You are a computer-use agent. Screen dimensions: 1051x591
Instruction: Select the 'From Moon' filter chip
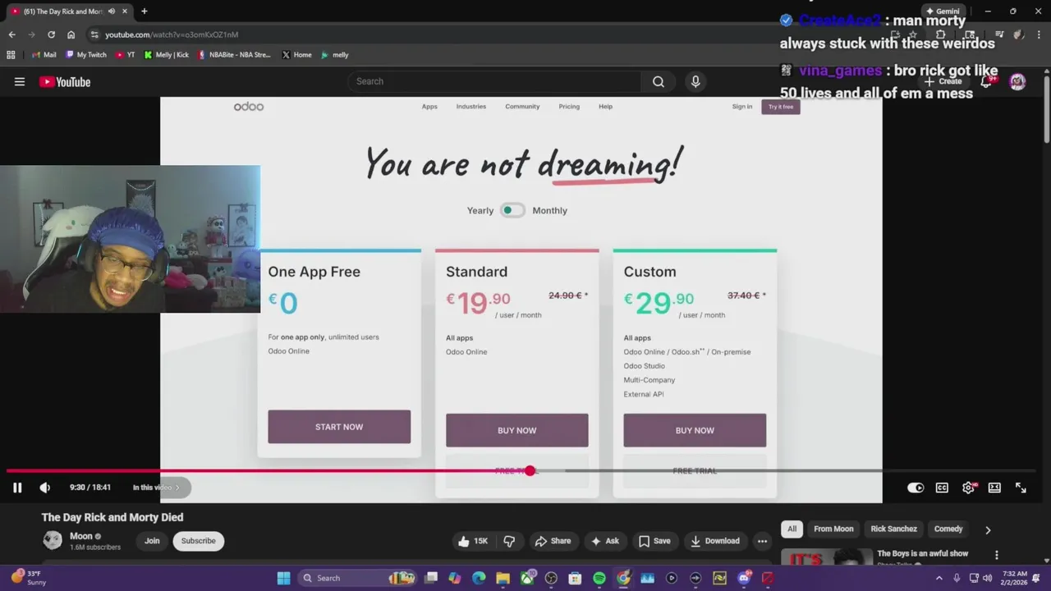(833, 529)
